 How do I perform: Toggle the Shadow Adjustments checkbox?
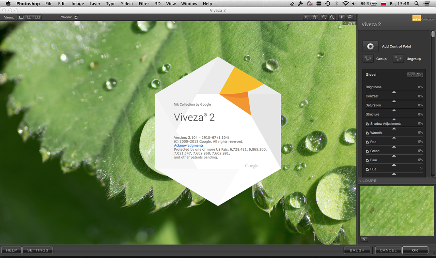coord(367,124)
